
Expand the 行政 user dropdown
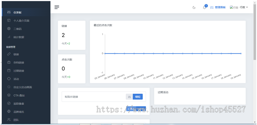click(x=244, y=7)
